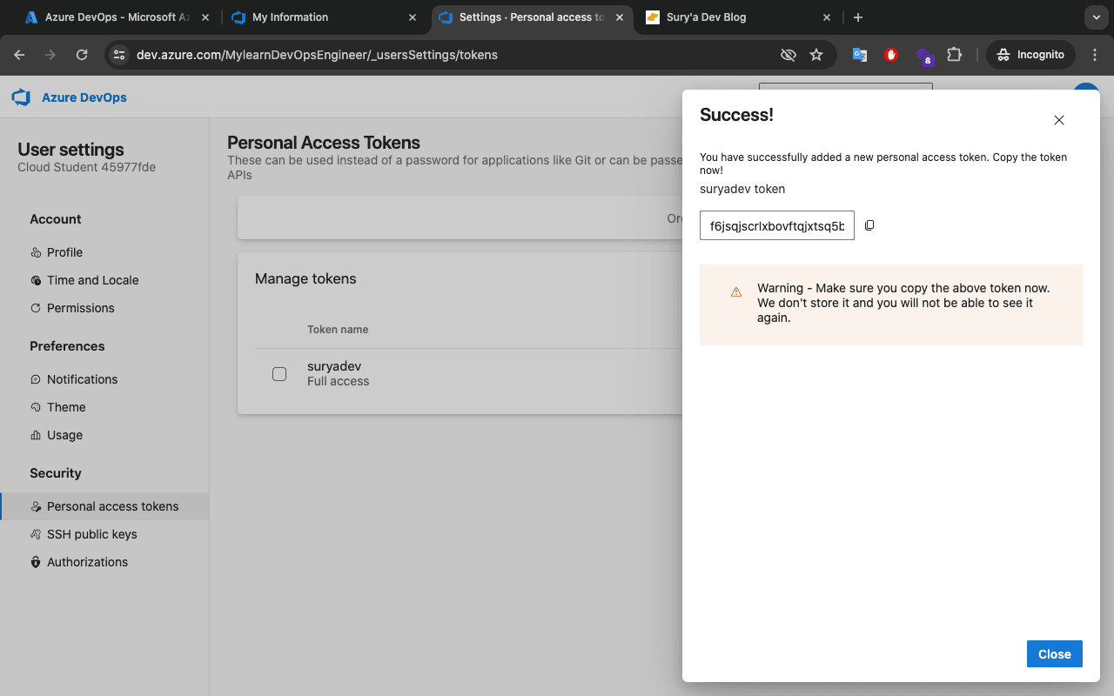
Task: Close the Success dialog with X
Action: 1059,120
